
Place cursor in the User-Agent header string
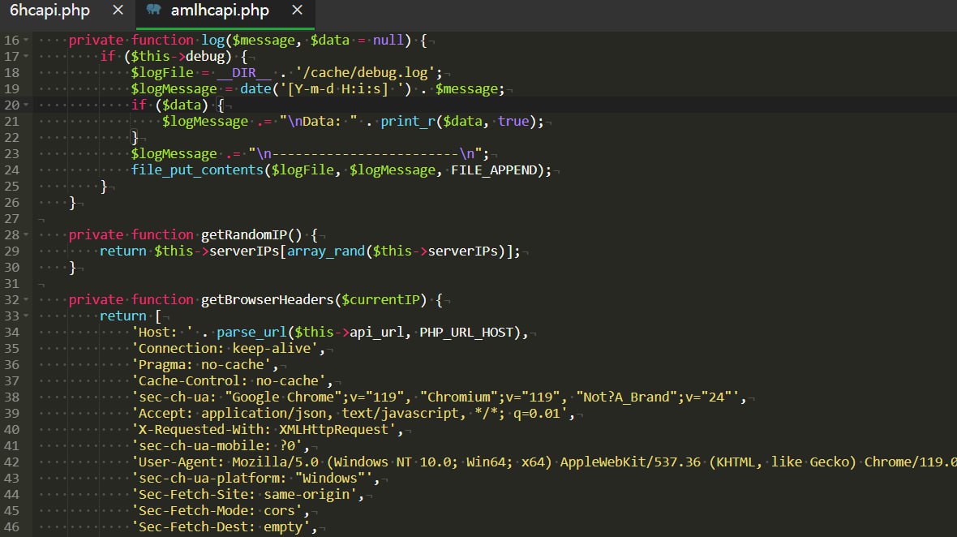pyautogui.click(x=487, y=462)
